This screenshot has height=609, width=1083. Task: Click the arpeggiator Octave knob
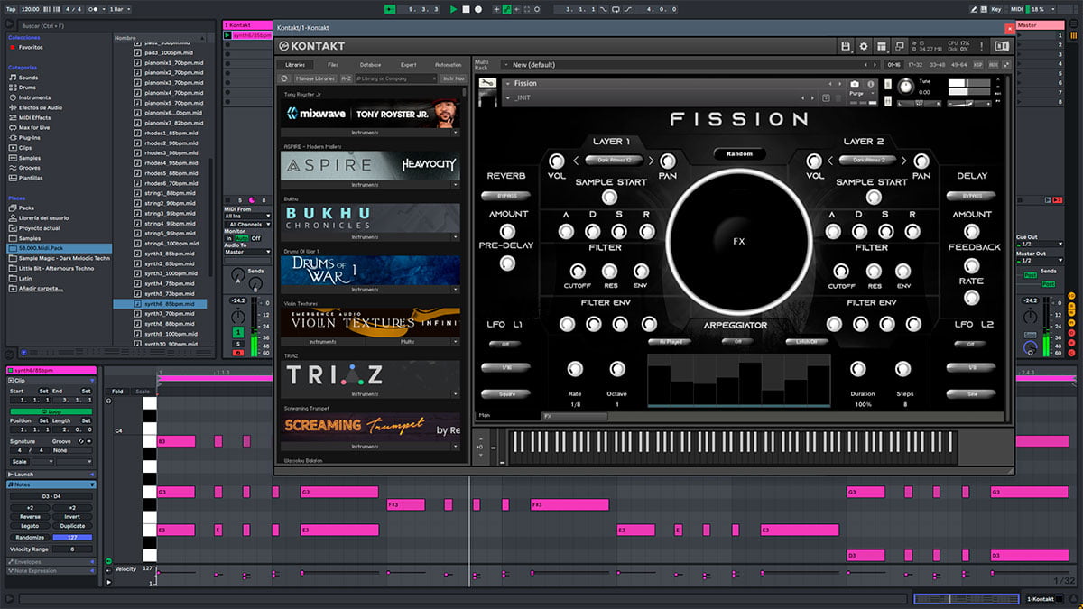(617, 369)
